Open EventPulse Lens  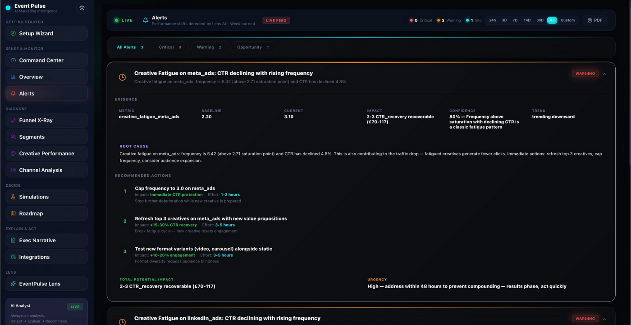47,284
